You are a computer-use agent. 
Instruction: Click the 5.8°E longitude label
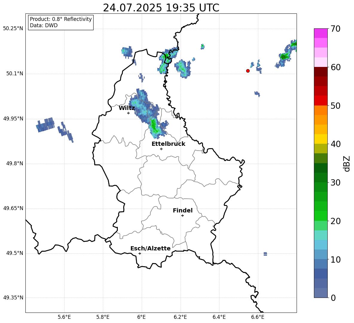[103, 317]
